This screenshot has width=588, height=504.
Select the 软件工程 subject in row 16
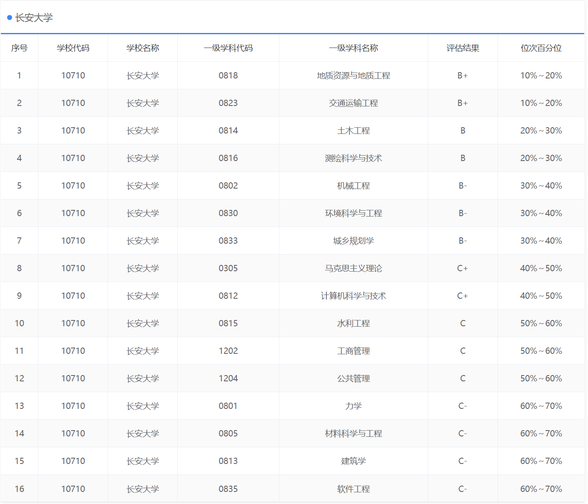353,489
